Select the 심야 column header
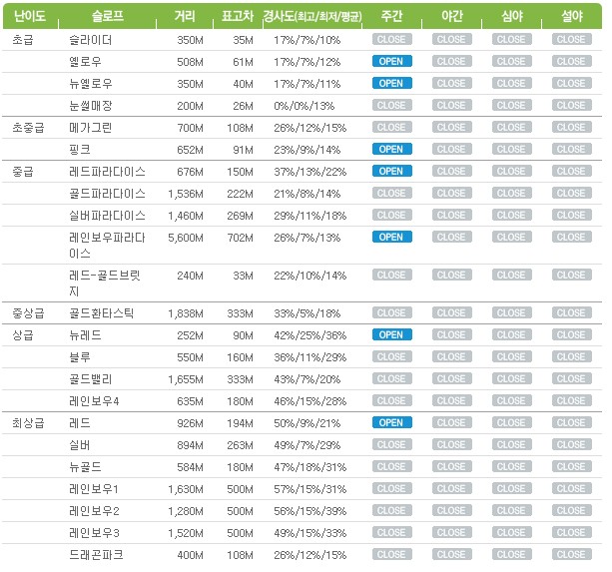Image resolution: width=612 pixels, height=572 pixels. 511,17
